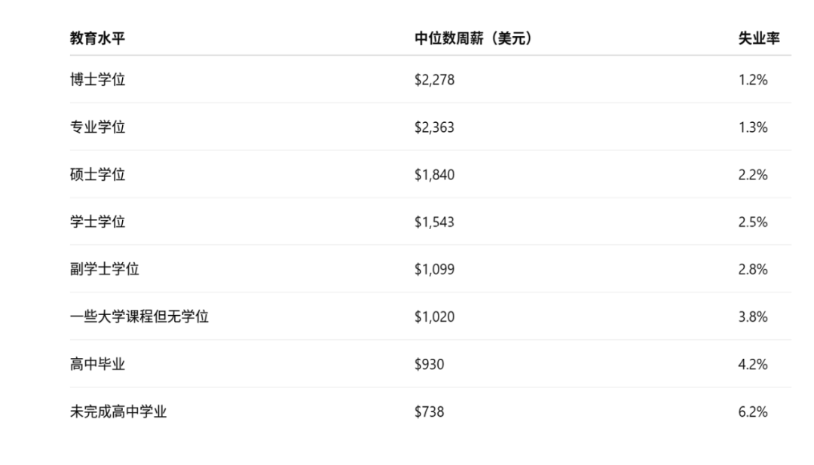
Task: Click the $1,840 salary cell
Action: [435, 174]
